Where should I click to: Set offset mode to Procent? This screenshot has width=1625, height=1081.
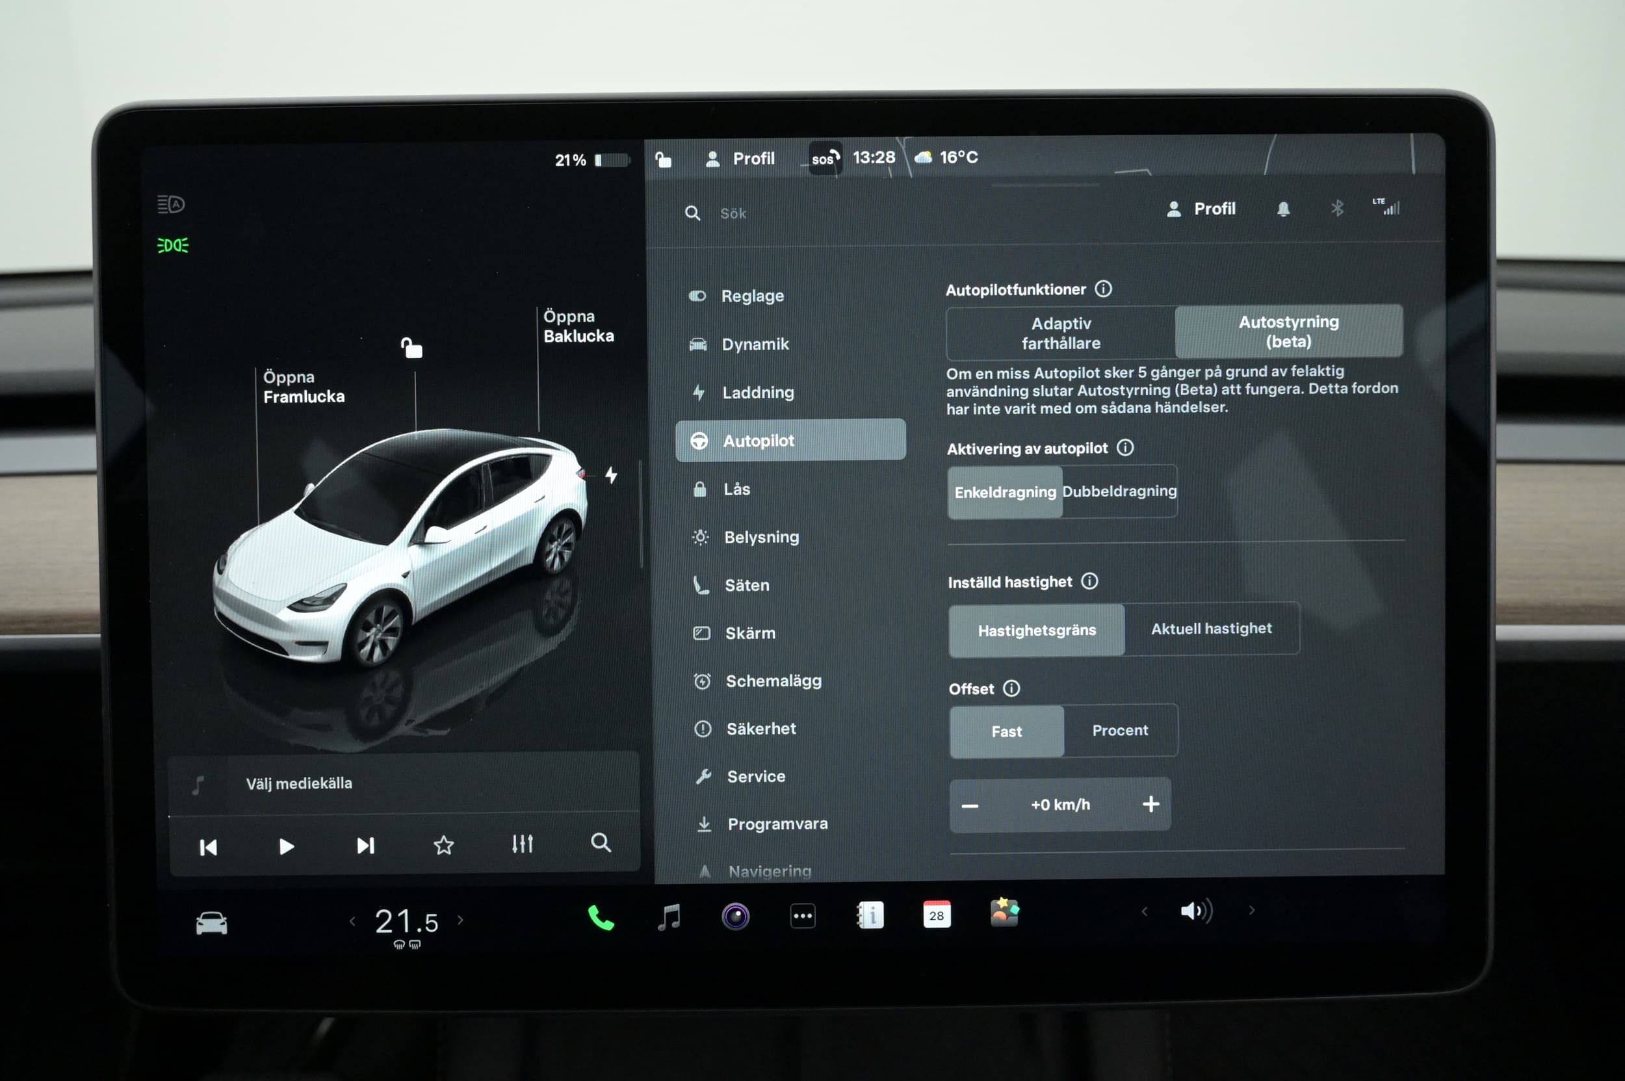pos(1120,731)
